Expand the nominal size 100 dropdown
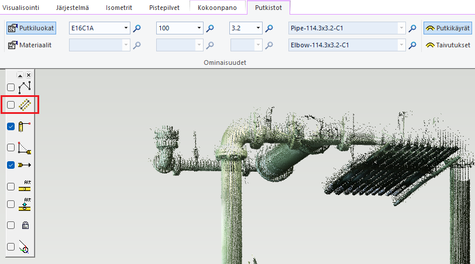This screenshot has height=264, width=475. pos(200,28)
